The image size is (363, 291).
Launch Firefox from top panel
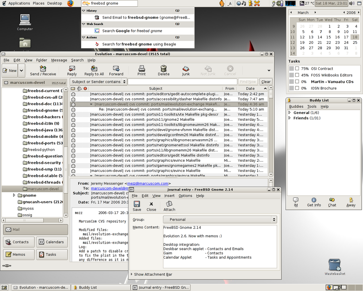coord(71,3)
